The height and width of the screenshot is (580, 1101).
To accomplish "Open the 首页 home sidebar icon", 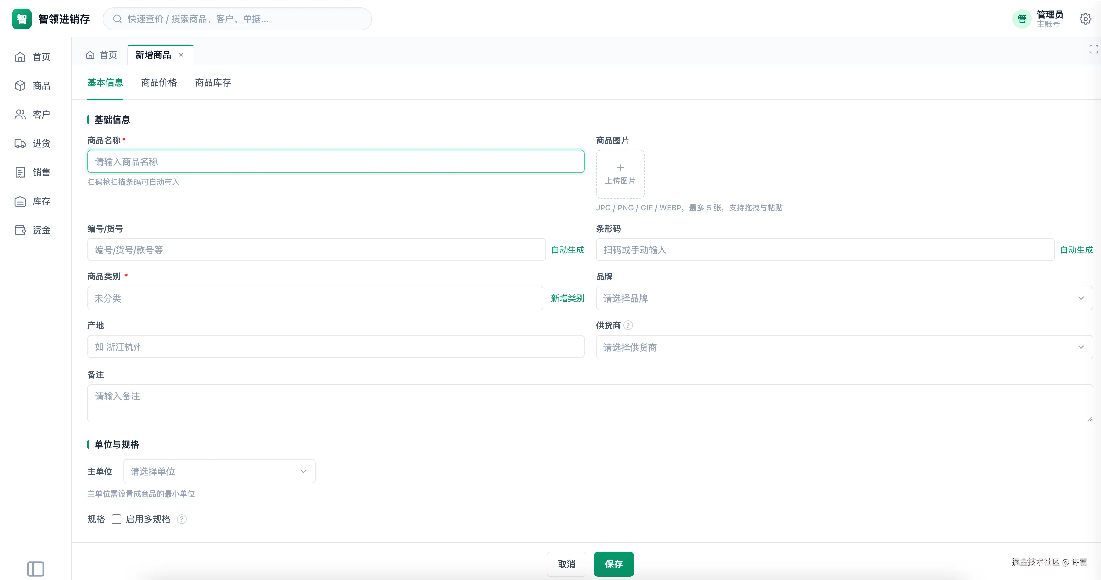I will pyautogui.click(x=20, y=57).
